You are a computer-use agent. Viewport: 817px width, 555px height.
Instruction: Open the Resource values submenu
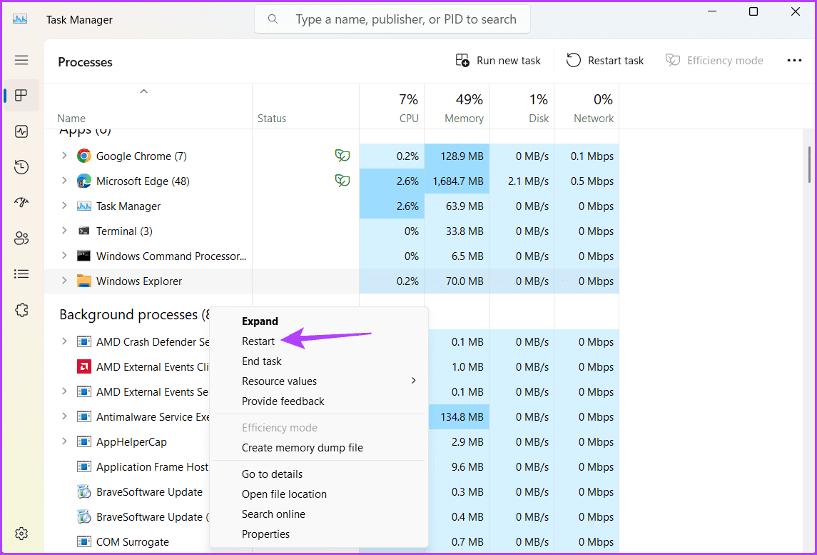click(x=319, y=381)
